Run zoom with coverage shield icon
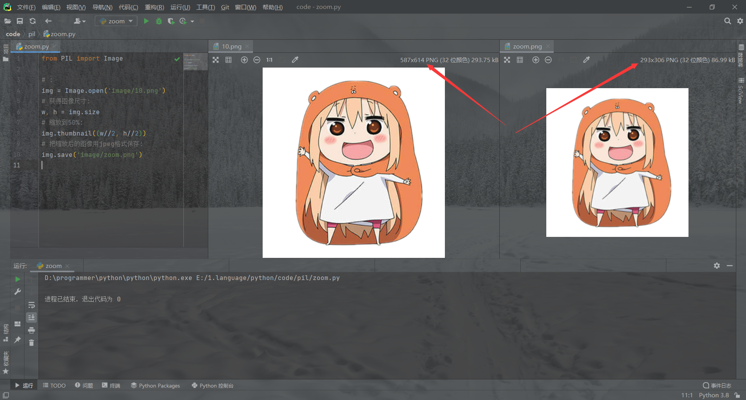The image size is (746, 400). click(171, 21)
